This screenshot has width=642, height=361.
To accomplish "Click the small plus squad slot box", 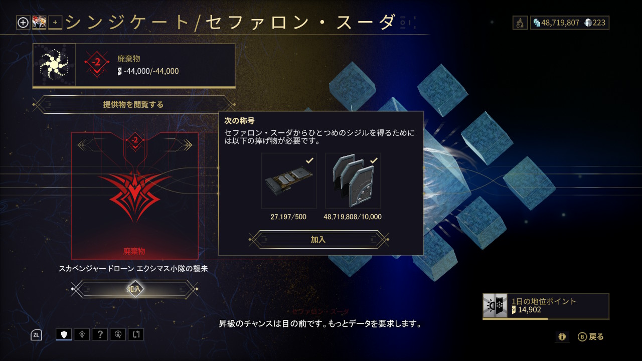I will tap(55, 22).
